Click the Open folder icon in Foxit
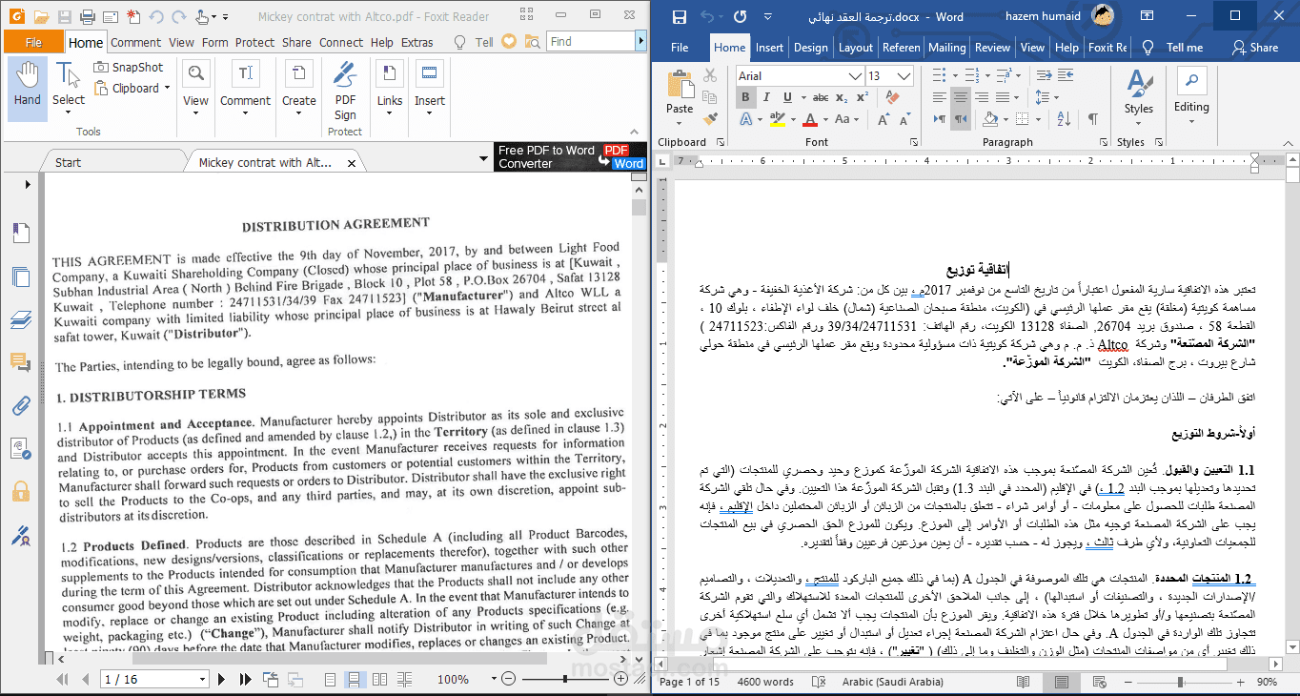The image size is (1300, 696). pyautogui.click(x=41, y=16)
